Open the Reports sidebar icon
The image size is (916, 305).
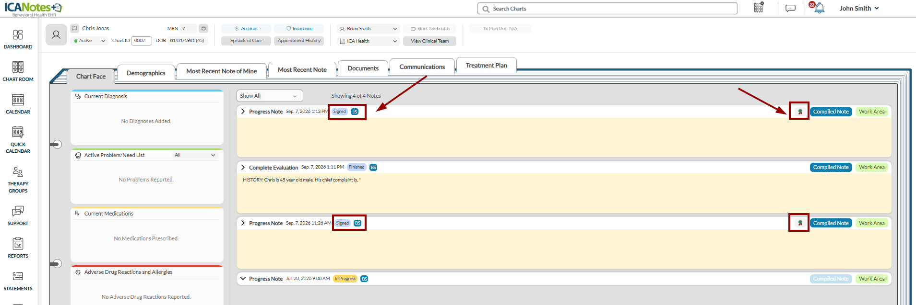click(x=18, y=248)
